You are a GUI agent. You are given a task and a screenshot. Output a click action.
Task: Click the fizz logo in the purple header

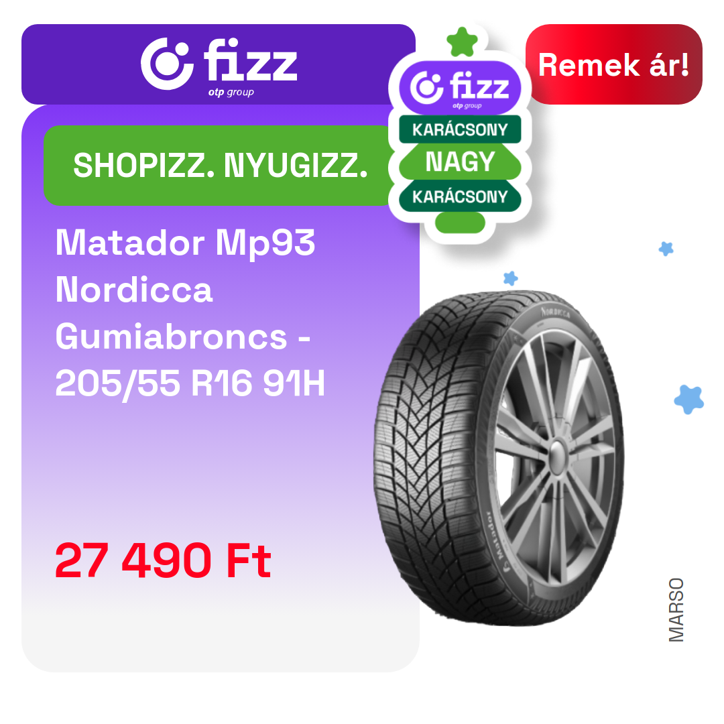tap(219, 66)
